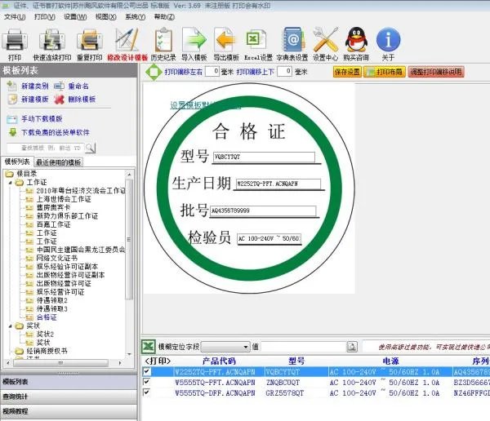
Task: Select the 合格证 template in the tree
Action: click(47, 317)
